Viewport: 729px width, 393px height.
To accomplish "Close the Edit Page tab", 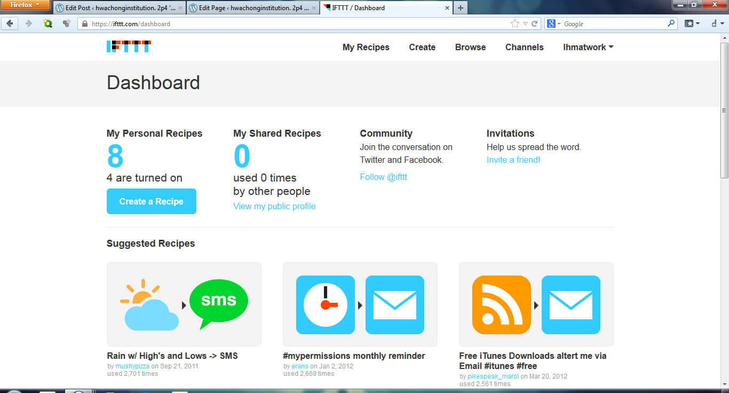I will pos(314,8).
